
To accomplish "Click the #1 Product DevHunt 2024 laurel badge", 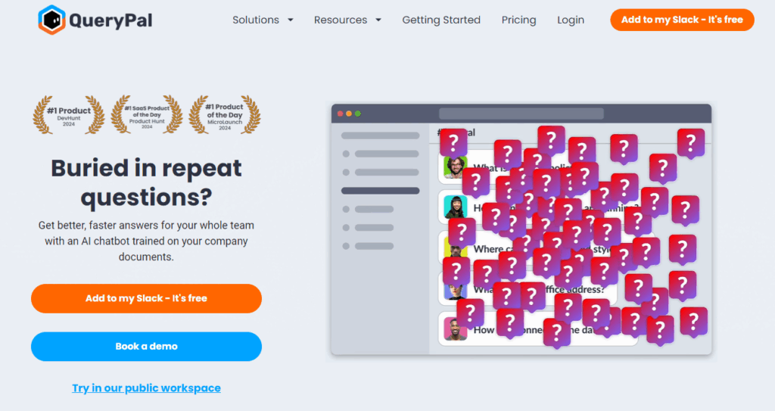I will (x=69, y=115).
